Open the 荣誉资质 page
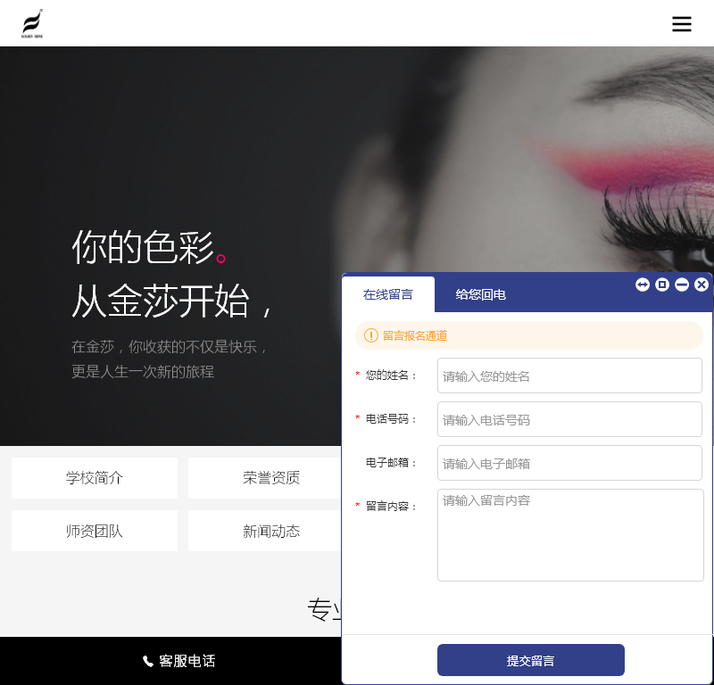Viewport: 714px width, 685px height. [270, 478]
